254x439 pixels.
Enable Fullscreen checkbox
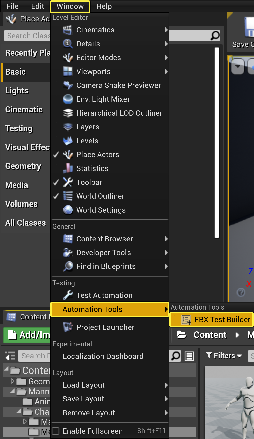(x=56, y=431)
